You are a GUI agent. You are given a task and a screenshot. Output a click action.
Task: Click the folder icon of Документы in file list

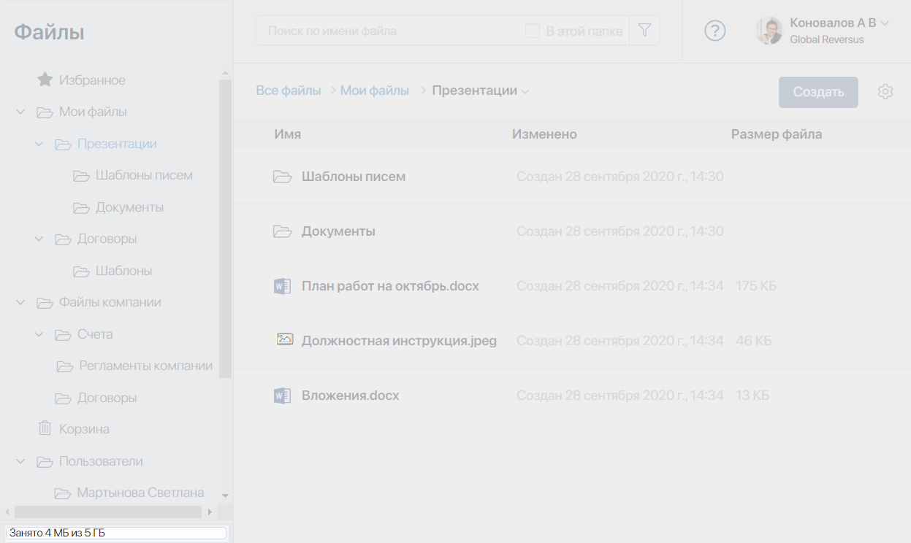tap(282, 231)
